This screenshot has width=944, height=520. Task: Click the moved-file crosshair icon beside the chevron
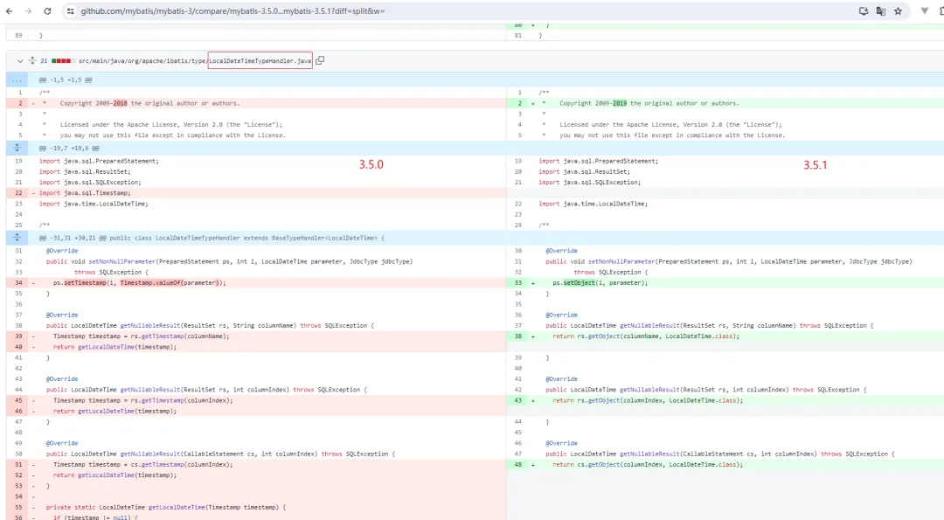31,59
